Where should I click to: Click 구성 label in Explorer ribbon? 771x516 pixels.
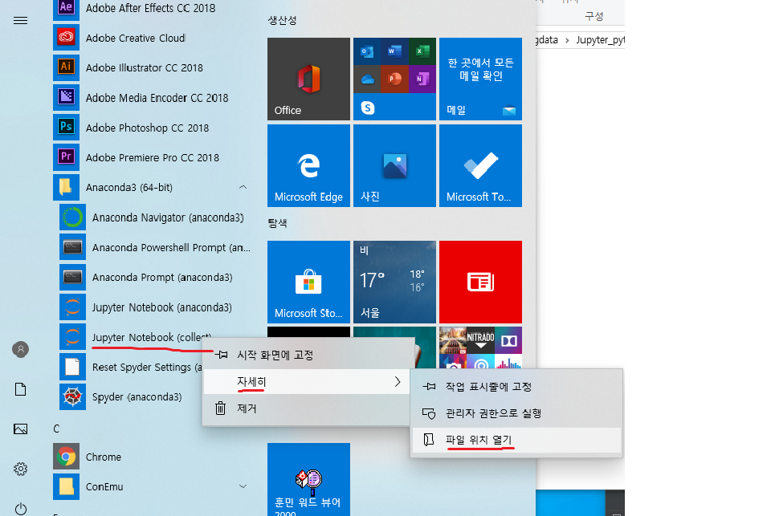click(594, 16)
